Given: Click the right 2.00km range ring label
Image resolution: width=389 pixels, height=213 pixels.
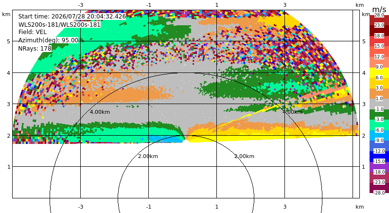Looking at the screenshot, I should [245, 156].
